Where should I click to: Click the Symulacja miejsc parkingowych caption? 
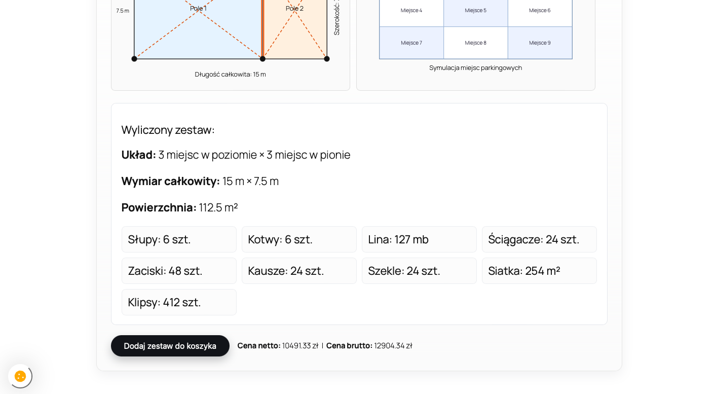pos(475,68)
